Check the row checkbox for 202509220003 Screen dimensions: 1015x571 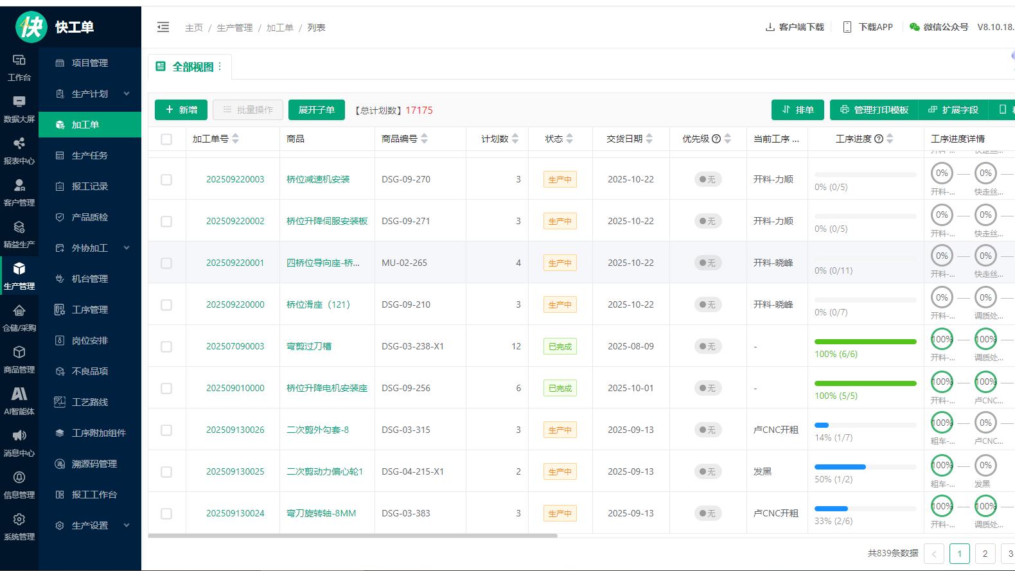click(x=166, y=180)
